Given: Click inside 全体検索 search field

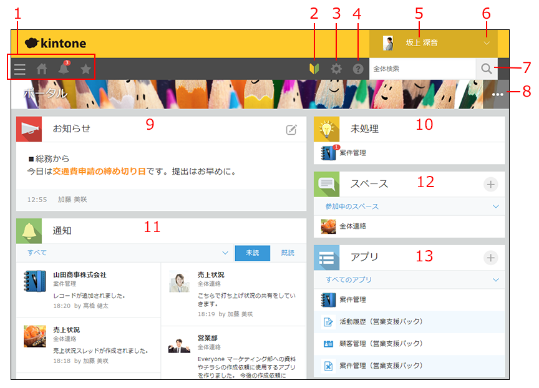Looking at the screenshot, I should pos(422,69).
